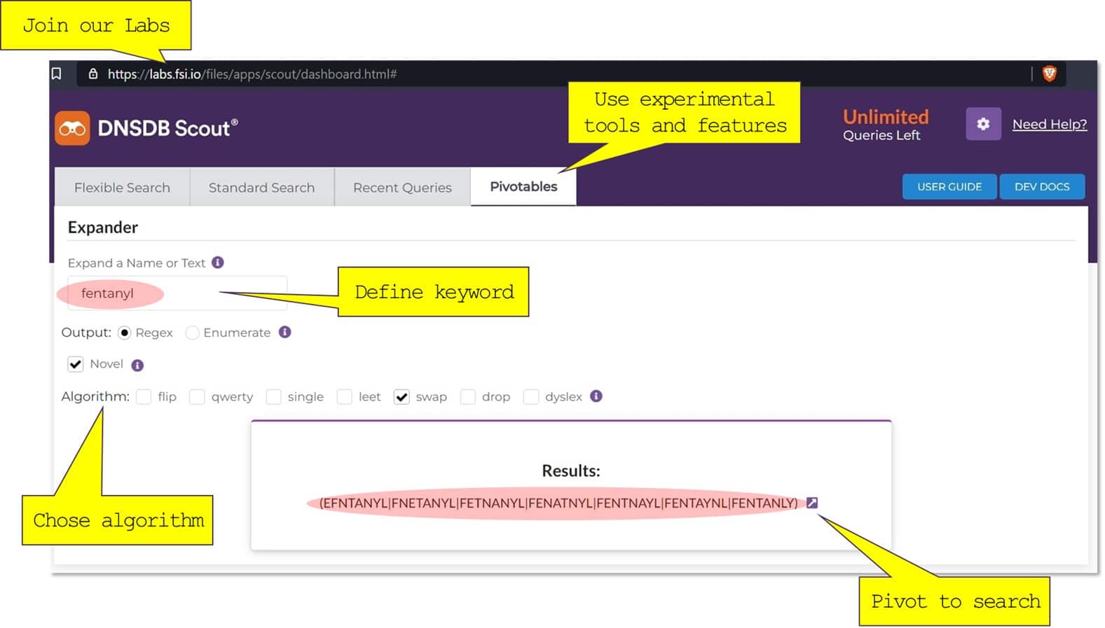This screenshot has height=628, width=1105.
Task: Click info icon next to Enumerate option
Action: (x=284, y=332)
